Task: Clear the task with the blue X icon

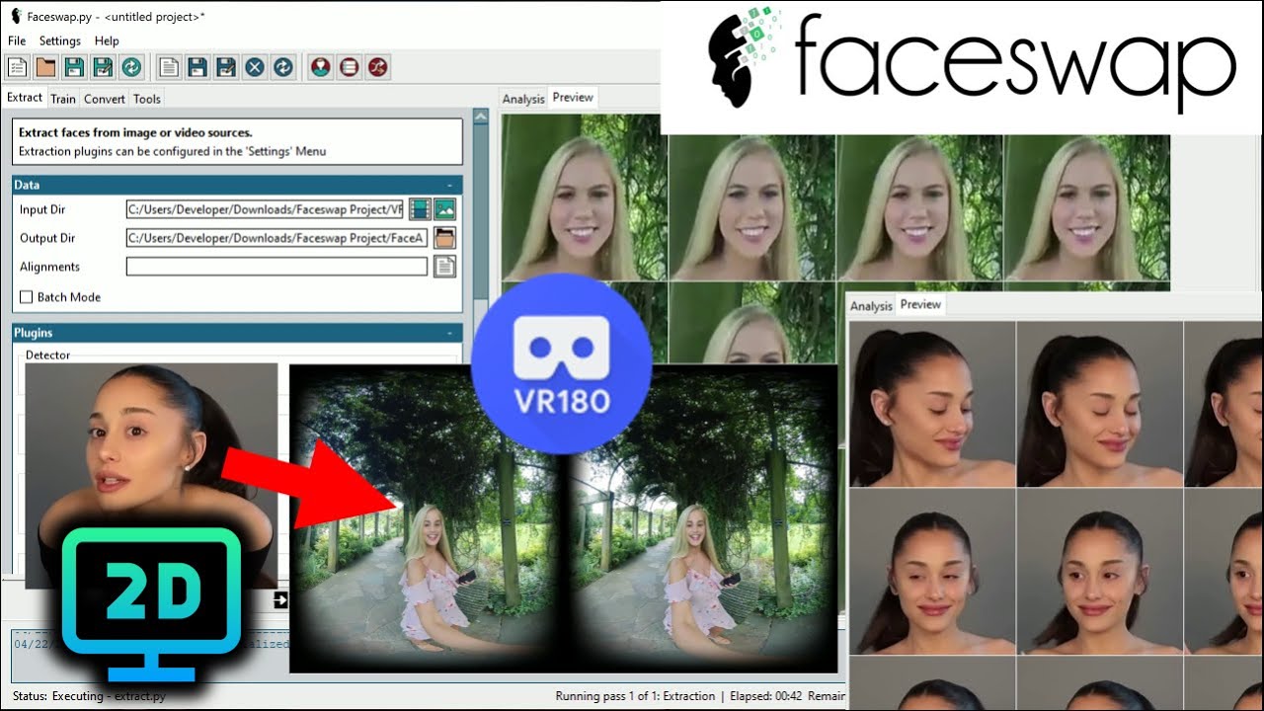Action: 255,67
